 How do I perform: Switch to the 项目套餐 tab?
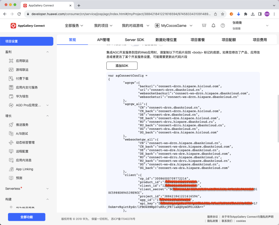198,40
